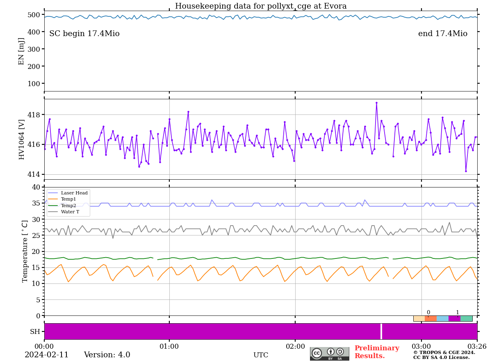Screen dimensions: 492x361
Task: Click the 418 tick on the HV1064 axis
Action: pos(34,114)
